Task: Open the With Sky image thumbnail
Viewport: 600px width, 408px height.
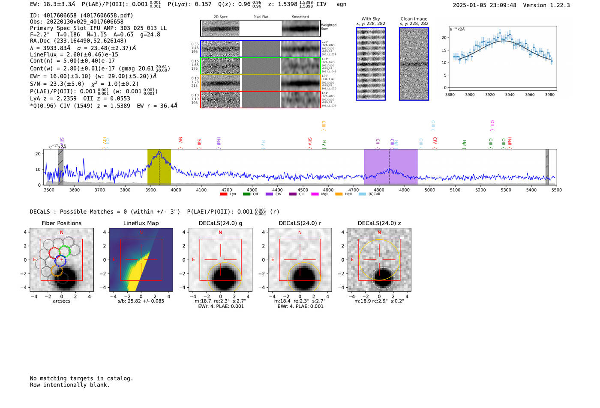Action: click(x=371, y=64)
